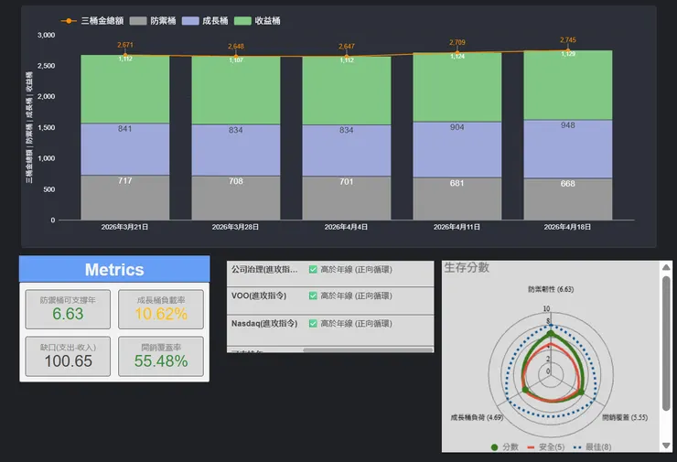This screenshot has height=462, width=677.
Task: Click the dotted 最佳(8) radar legend marker
Action: pyautogui.click(x=577, y=447)
